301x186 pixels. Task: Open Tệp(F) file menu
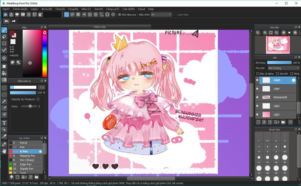coord(6,9)
